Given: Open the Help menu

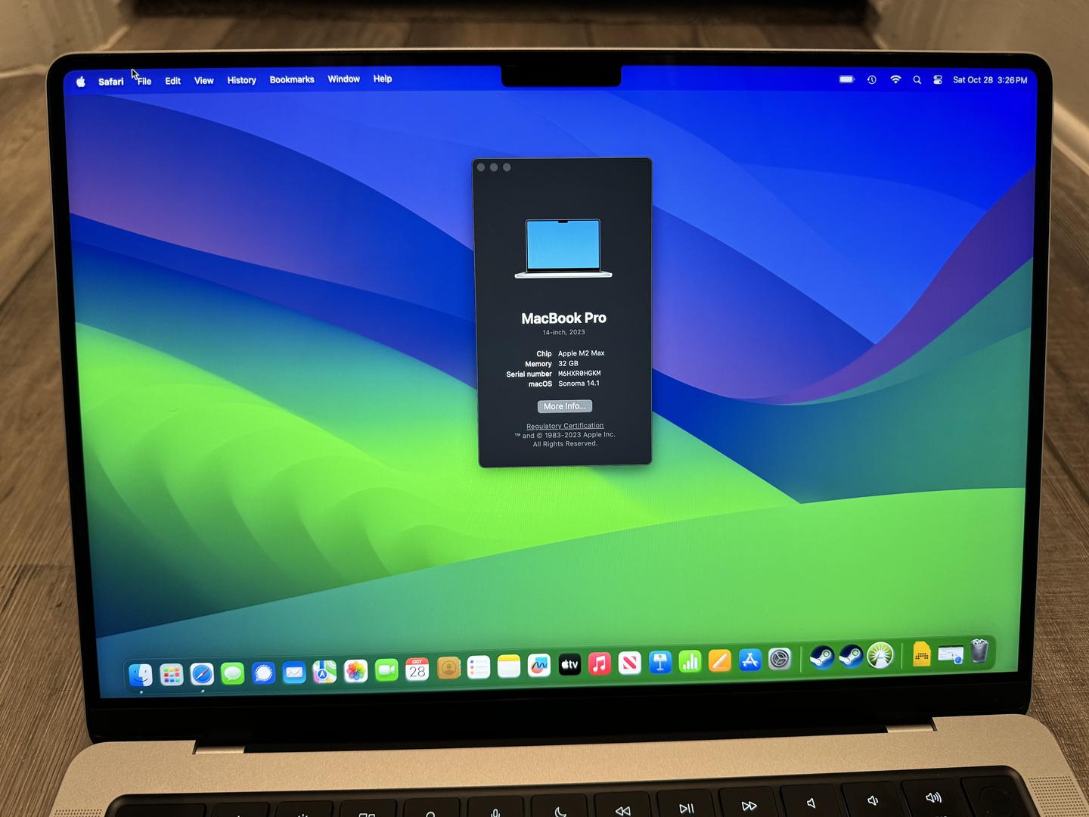Looking at the screenshot, I should click(x=383, y=79).
